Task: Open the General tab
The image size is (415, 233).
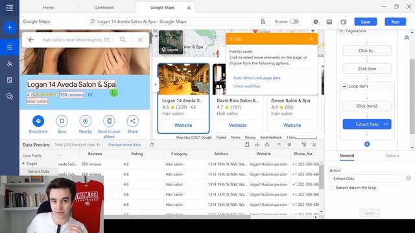Action: click(347, 155)
